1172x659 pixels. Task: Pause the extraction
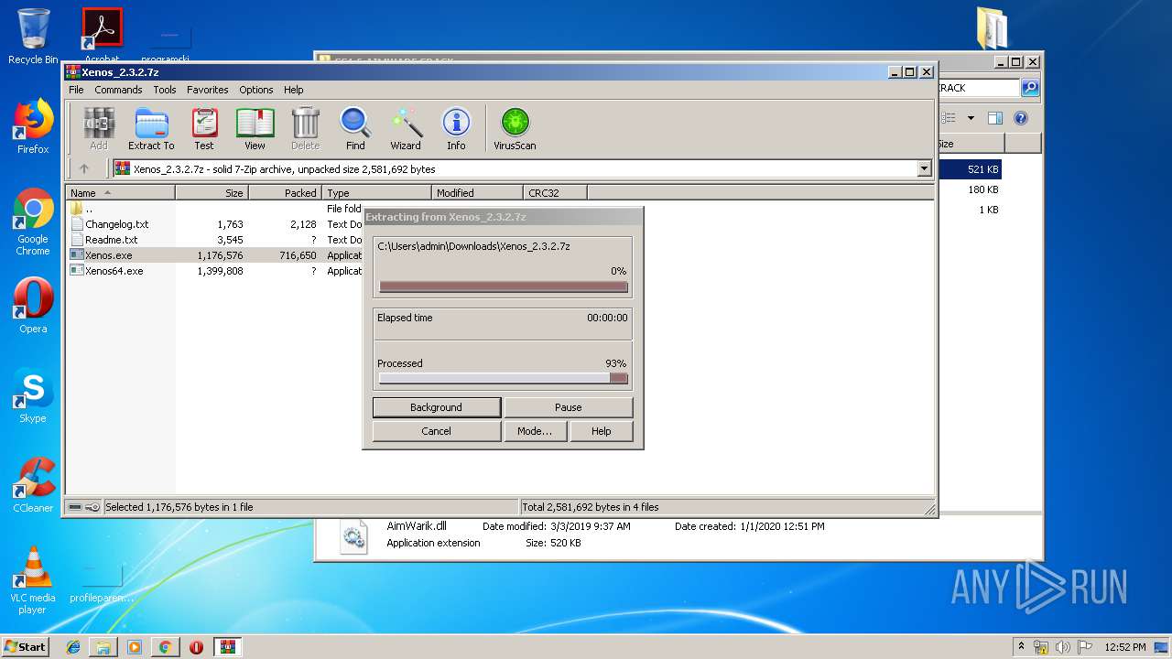[x=568, y=407]
